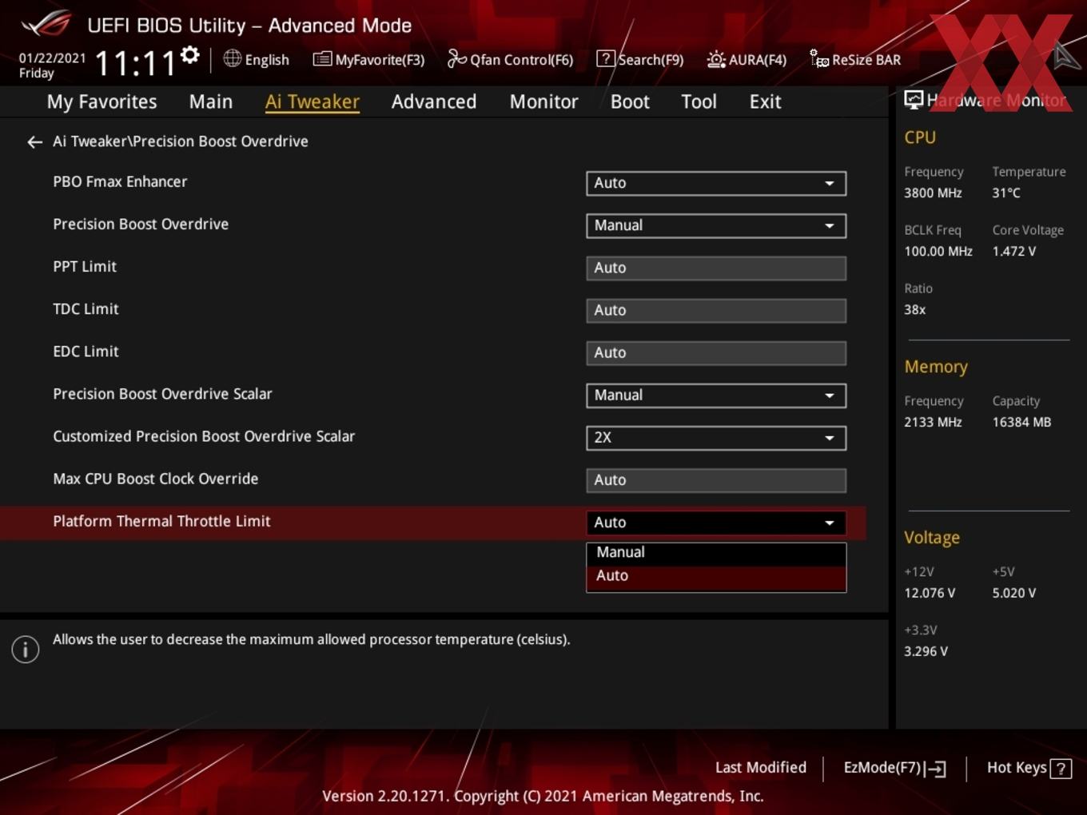Change the language from English
This screenshot has height=815, width=1087.
pos(267,60)
